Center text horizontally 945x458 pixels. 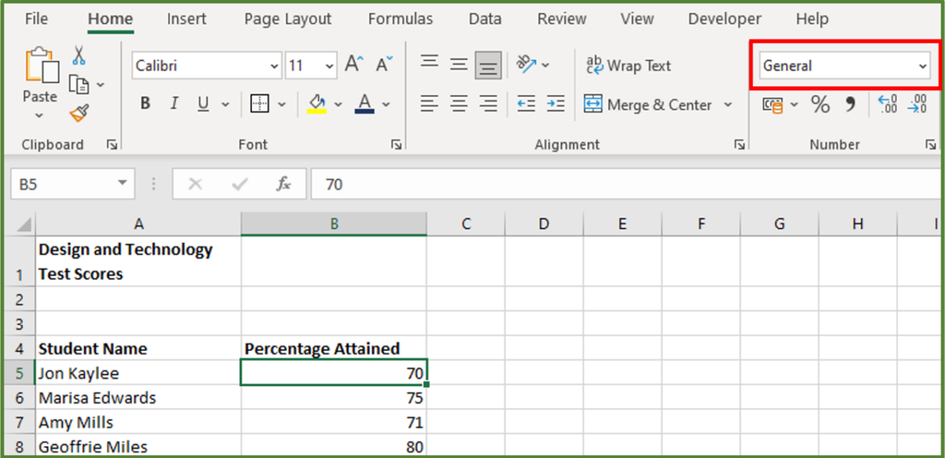[x=459, y=104]
